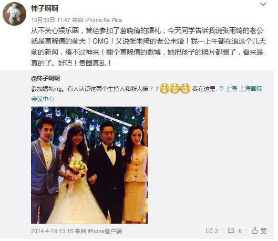Click the white dog profile avatar

14,14
